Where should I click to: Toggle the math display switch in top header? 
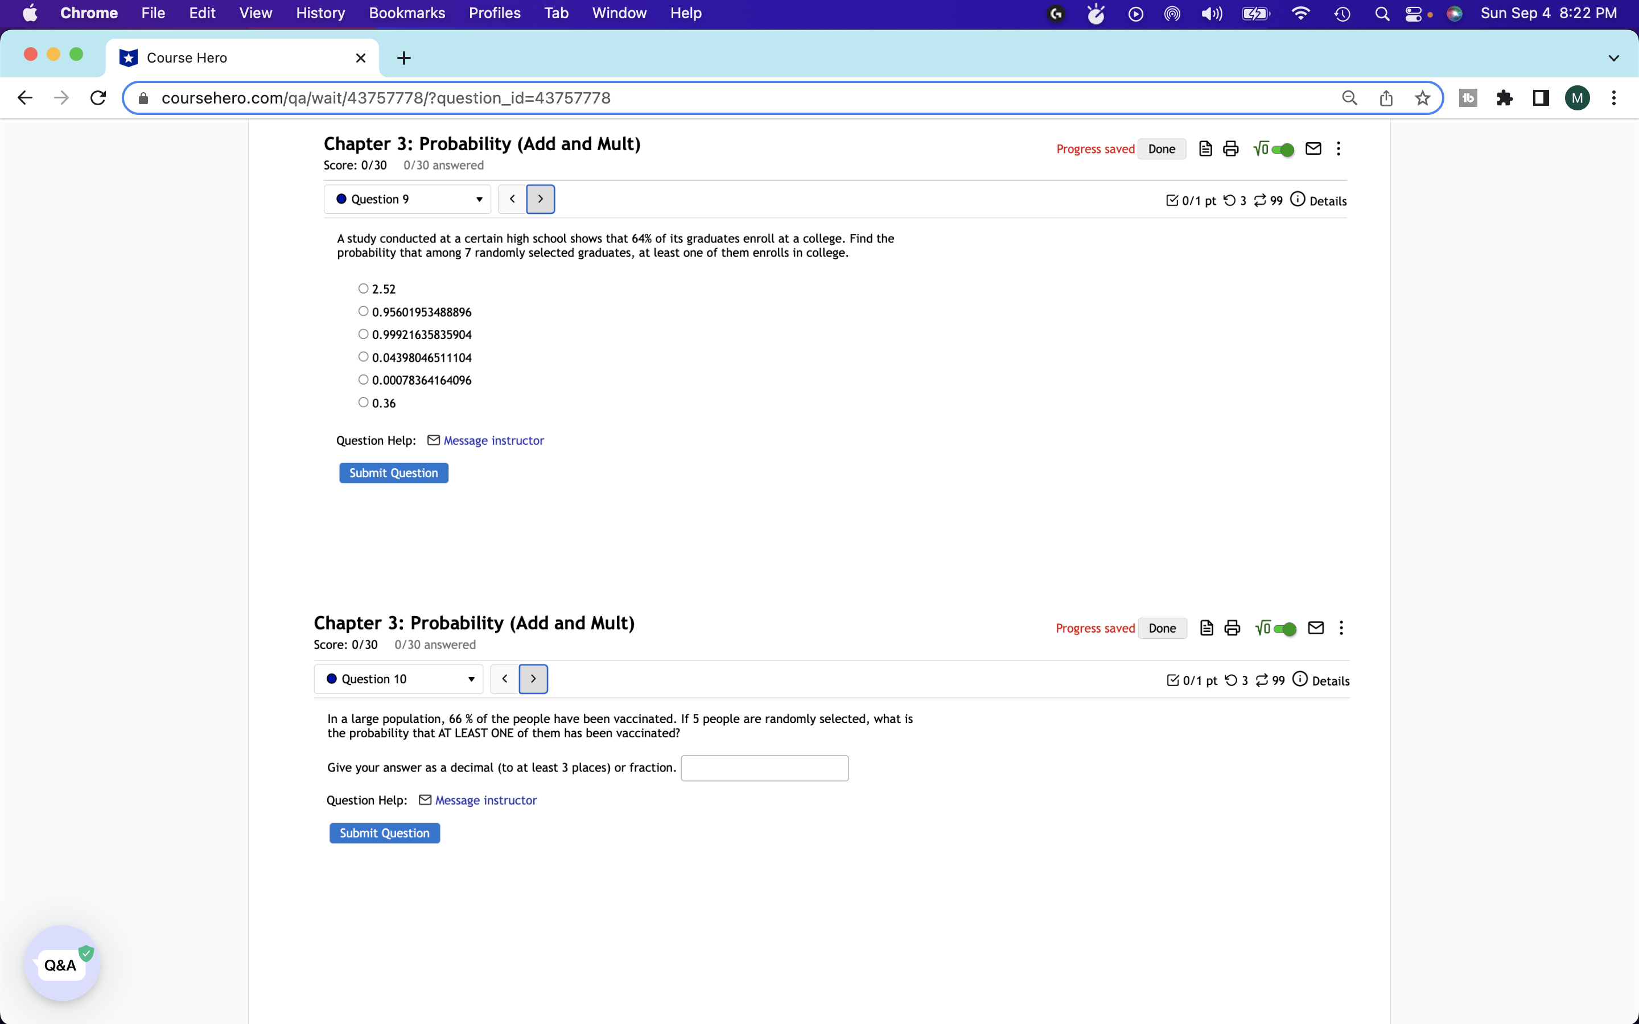coord(1283,149)
